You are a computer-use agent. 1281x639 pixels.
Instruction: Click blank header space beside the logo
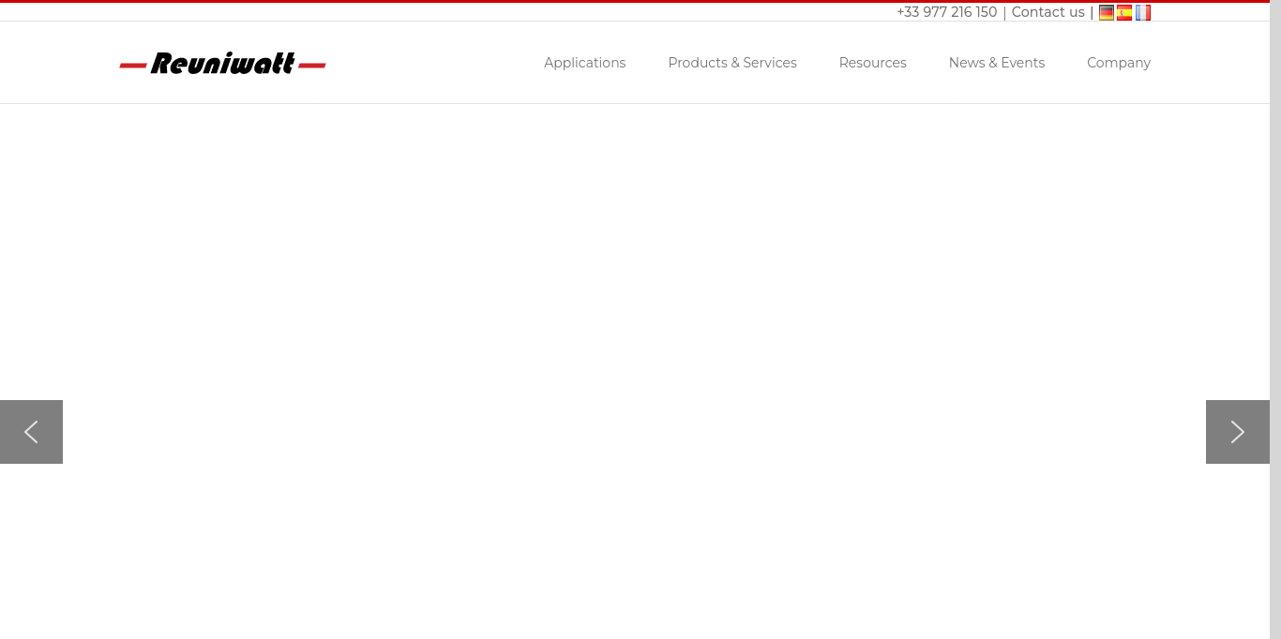click(431, 63)
